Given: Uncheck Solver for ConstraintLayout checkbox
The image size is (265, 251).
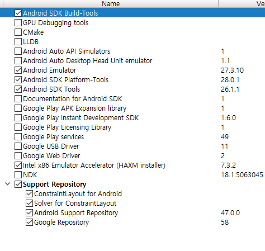Looking at the screenshot, I should (29, 203).
